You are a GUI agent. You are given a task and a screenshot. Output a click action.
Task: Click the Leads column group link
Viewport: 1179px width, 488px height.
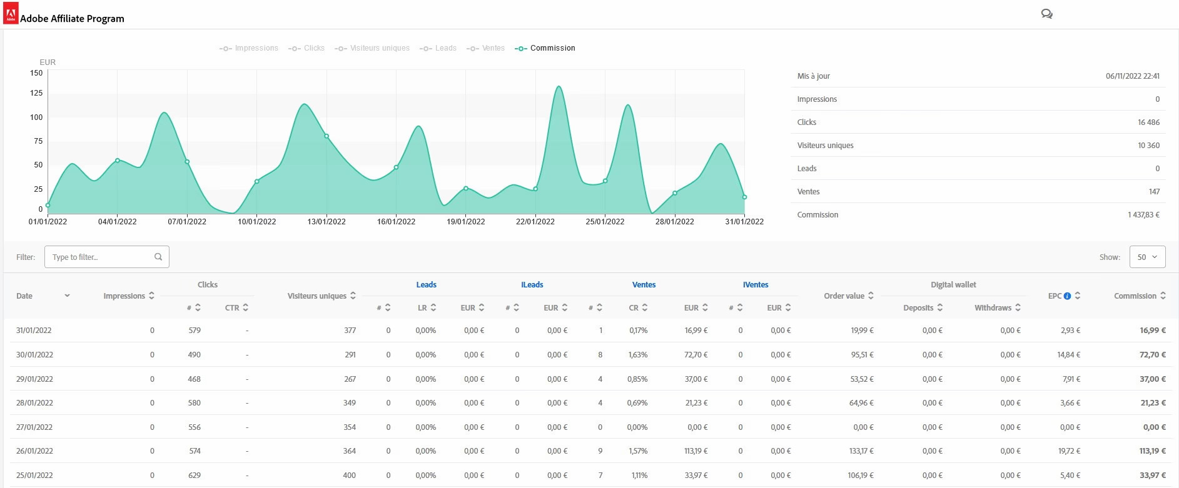(x=426, y=284)
